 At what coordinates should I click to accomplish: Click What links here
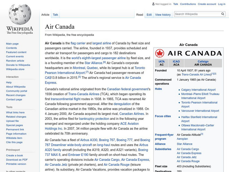[15, 112]
